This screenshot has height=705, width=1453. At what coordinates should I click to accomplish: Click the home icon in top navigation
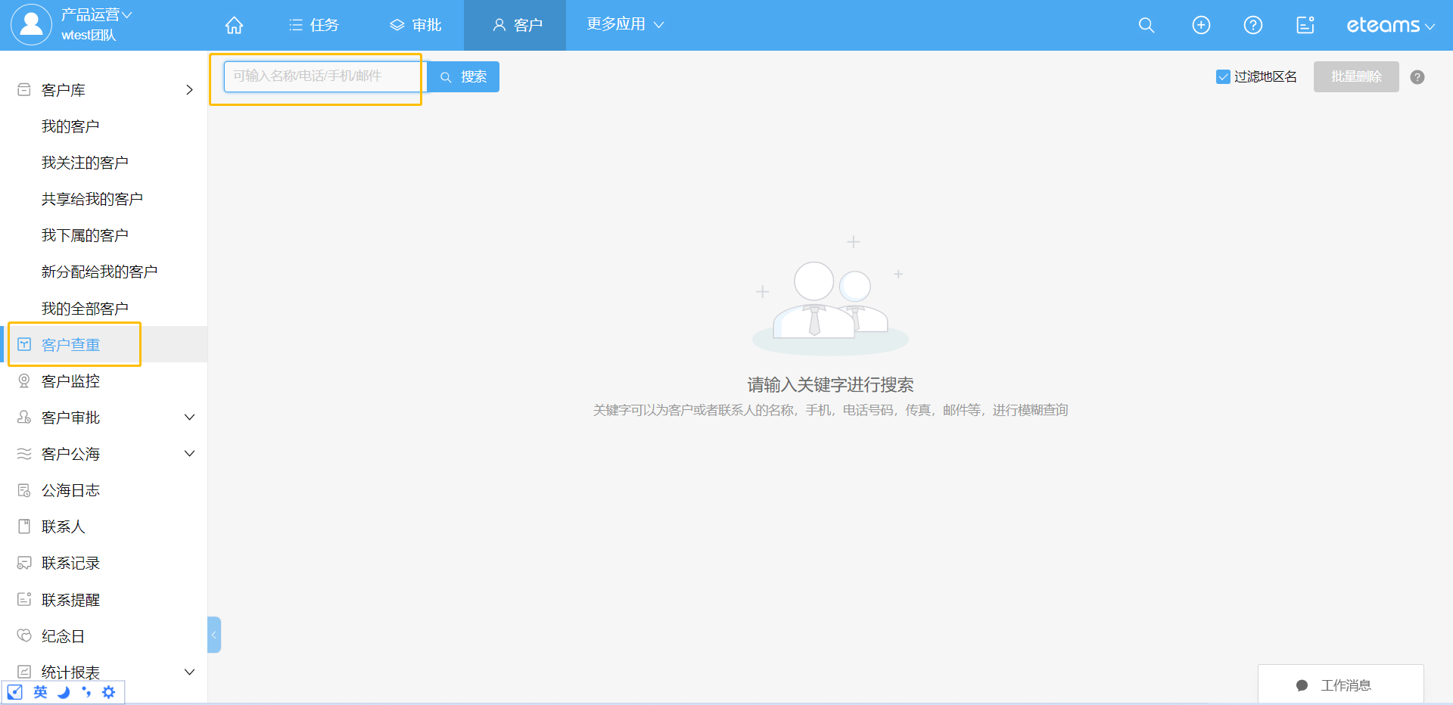[234, 25]
